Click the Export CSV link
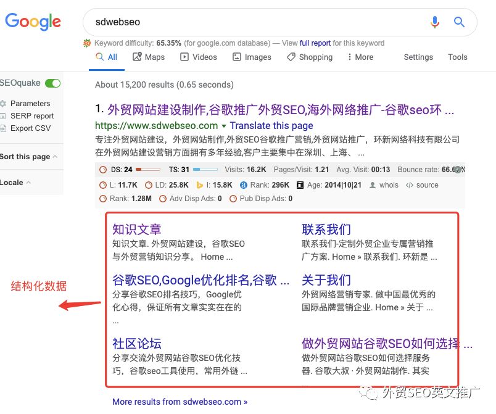The image size is (496, 414). (30, 128)
